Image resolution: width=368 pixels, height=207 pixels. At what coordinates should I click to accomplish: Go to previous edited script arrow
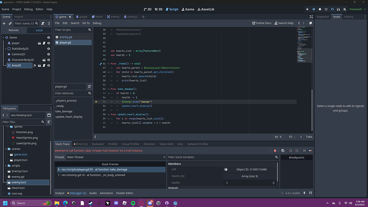click(299, 23)
